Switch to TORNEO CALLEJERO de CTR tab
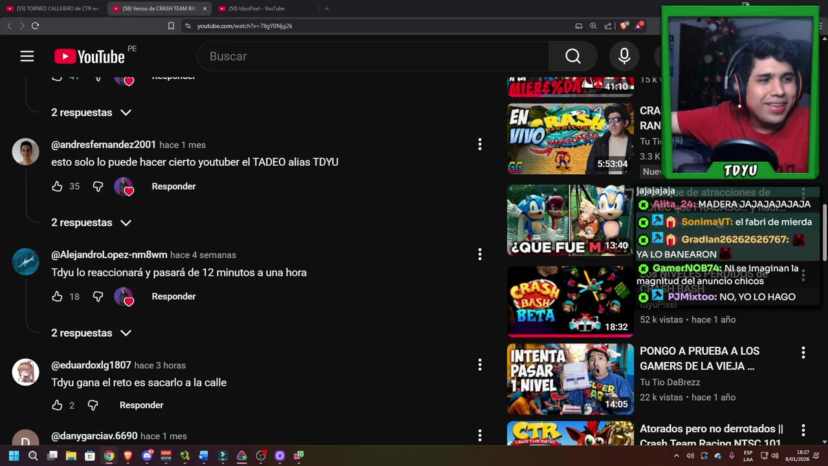This screenshot has height=466, width=828. pyautogui.click(x=53, y=8)
